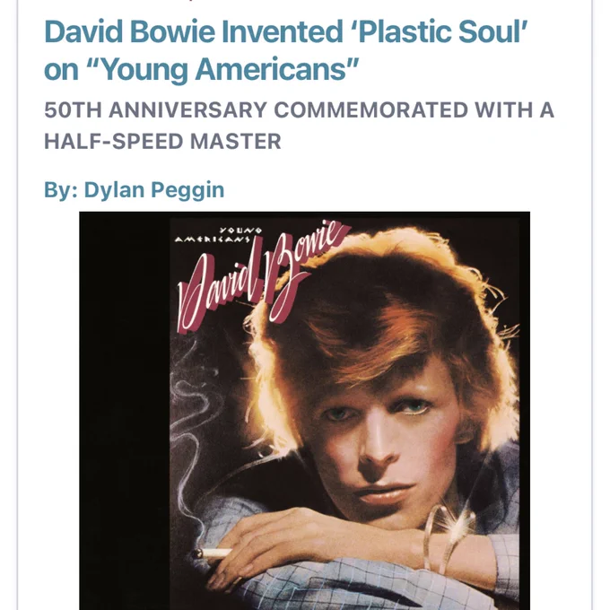This screenshot has width=610, height=610.
Task: Click the 'By:' label in the byline
Action: point(61,190)
